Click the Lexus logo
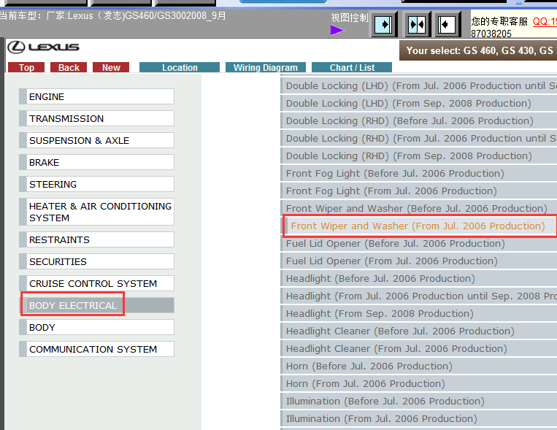 pyautogui.click(x=43, y=47)
